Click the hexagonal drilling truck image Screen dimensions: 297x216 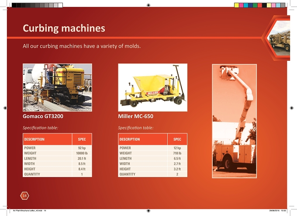pos(279,38)
